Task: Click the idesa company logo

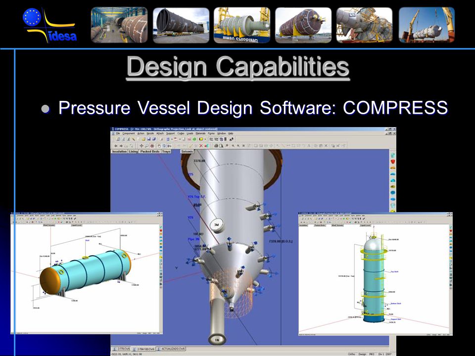Action: point(50,25)
